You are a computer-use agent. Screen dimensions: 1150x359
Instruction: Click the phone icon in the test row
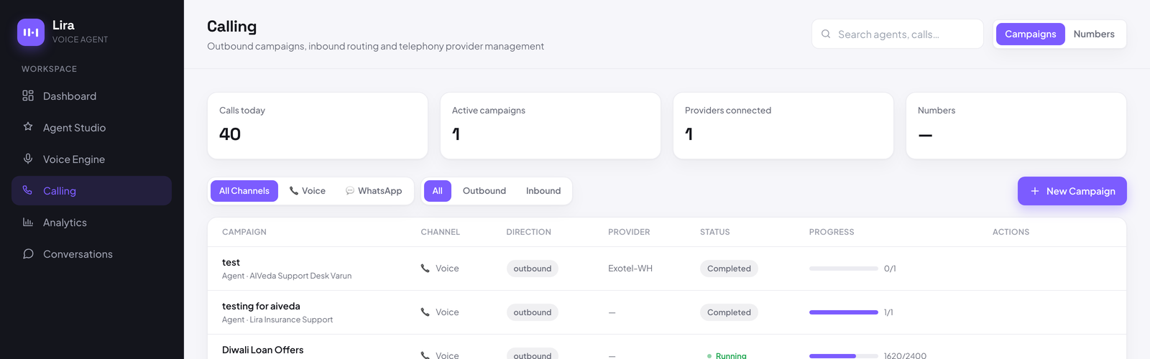[x=425, y=269]
